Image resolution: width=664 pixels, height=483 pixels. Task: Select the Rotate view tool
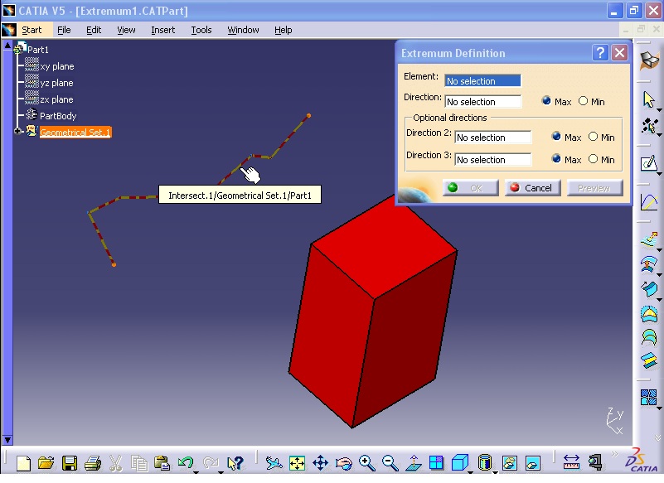click(343, 463)
